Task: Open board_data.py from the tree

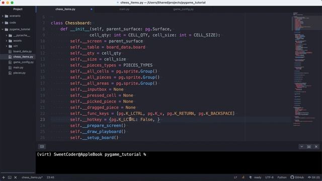Action: 22,51
